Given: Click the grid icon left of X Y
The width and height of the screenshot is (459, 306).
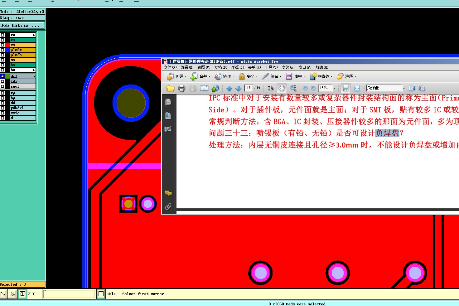Looking at the screenshot, I should click(22, 294).
